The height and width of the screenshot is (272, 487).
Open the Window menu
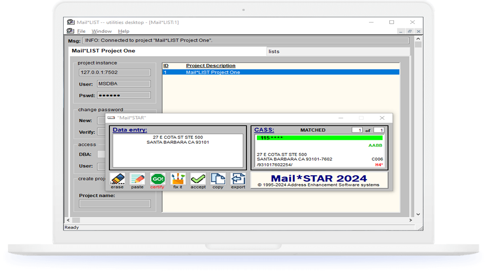click(x=102, y=32)
